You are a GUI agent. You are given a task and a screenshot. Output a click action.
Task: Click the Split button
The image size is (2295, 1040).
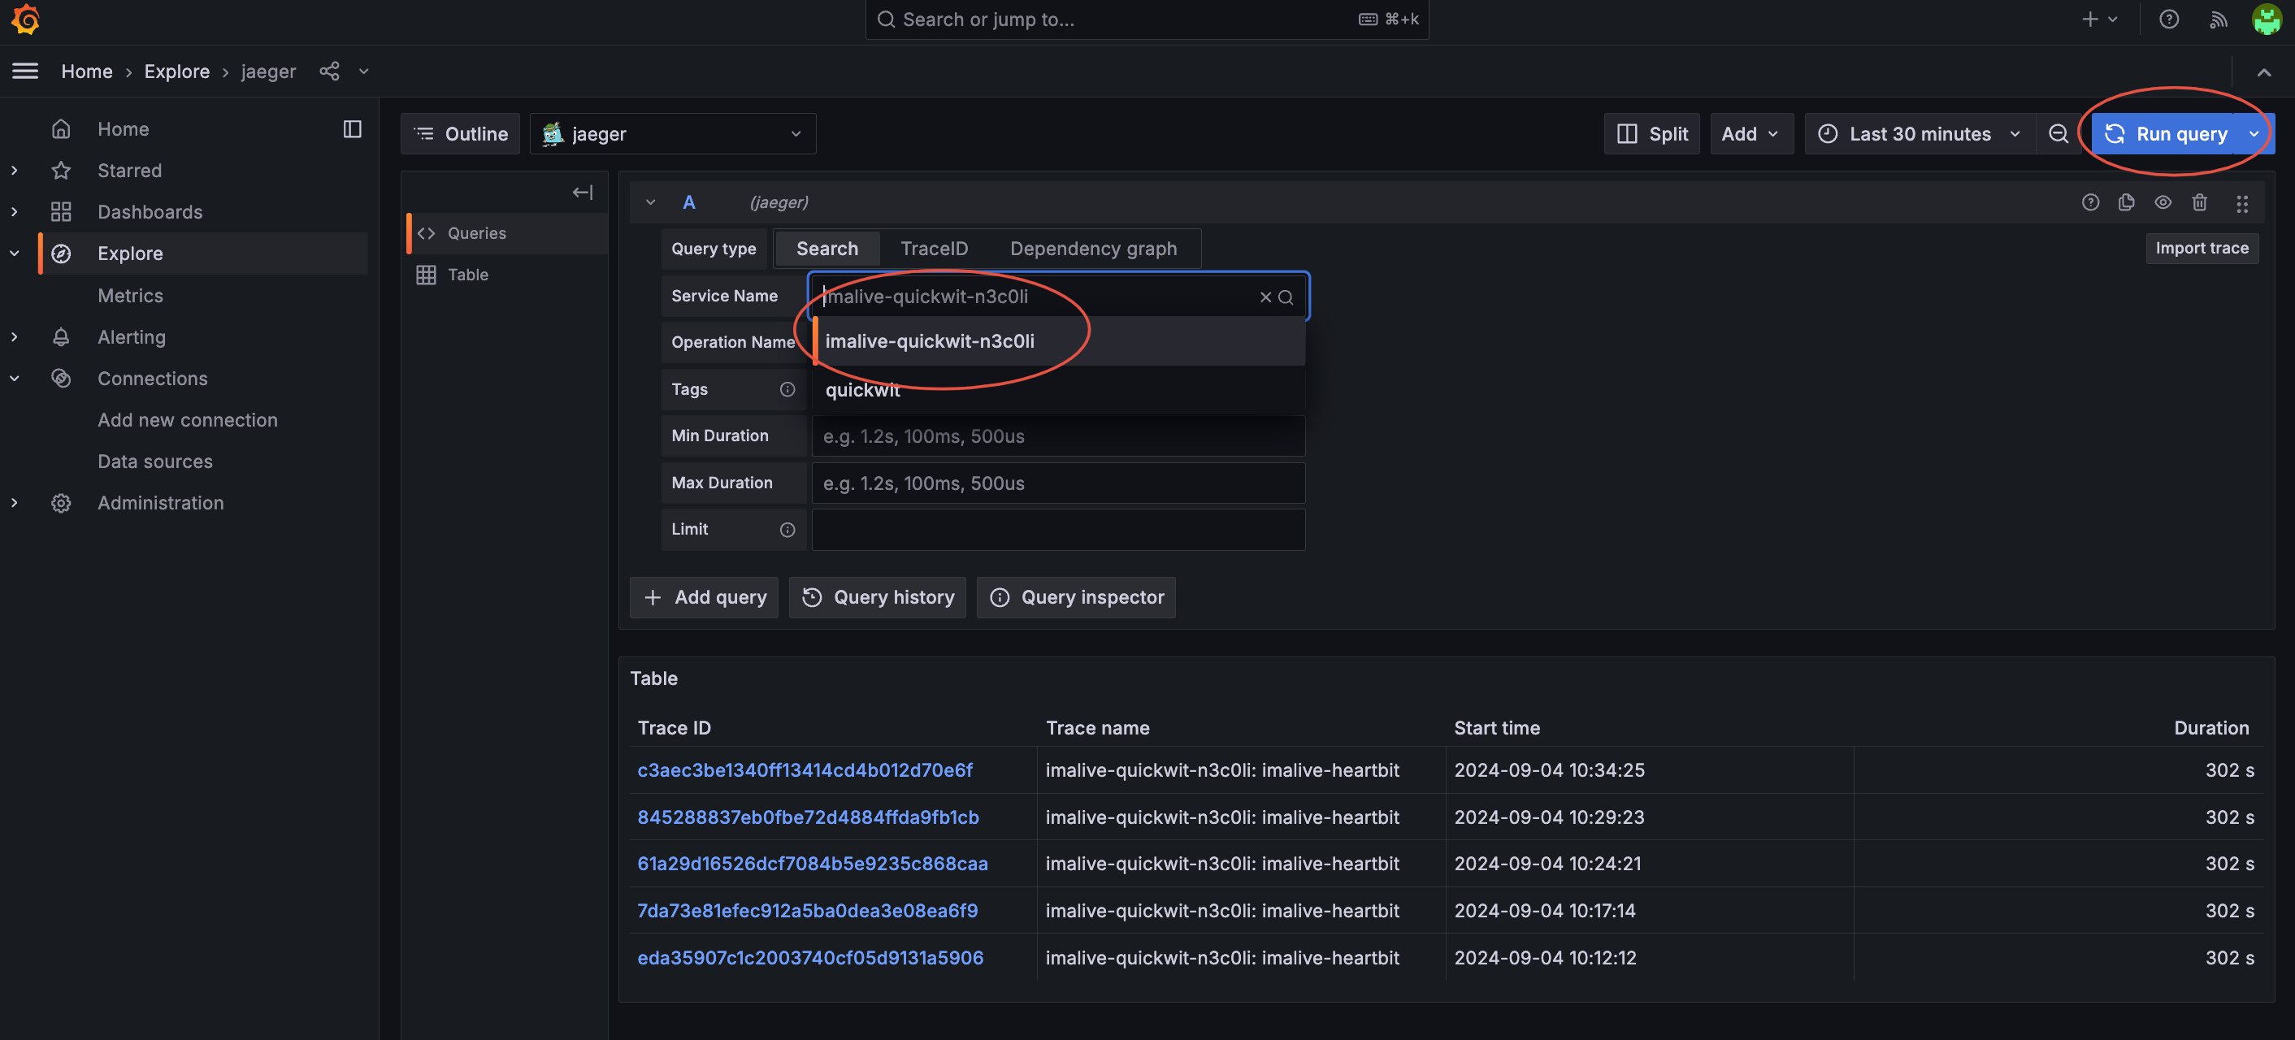click(x=1651, y=133)
